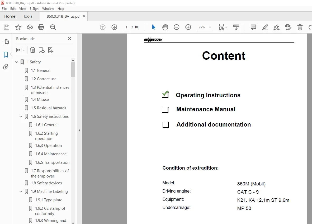The image size is (312, 224).
Task: Toggle the bookmarks panel icon in sidebar
Action: click(6, 55)
